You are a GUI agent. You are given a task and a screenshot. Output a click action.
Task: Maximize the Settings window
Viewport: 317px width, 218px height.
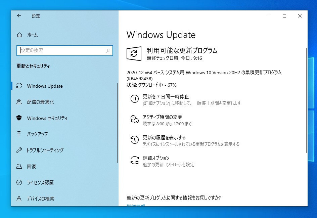pyautogui.click(x=284, y=16)
